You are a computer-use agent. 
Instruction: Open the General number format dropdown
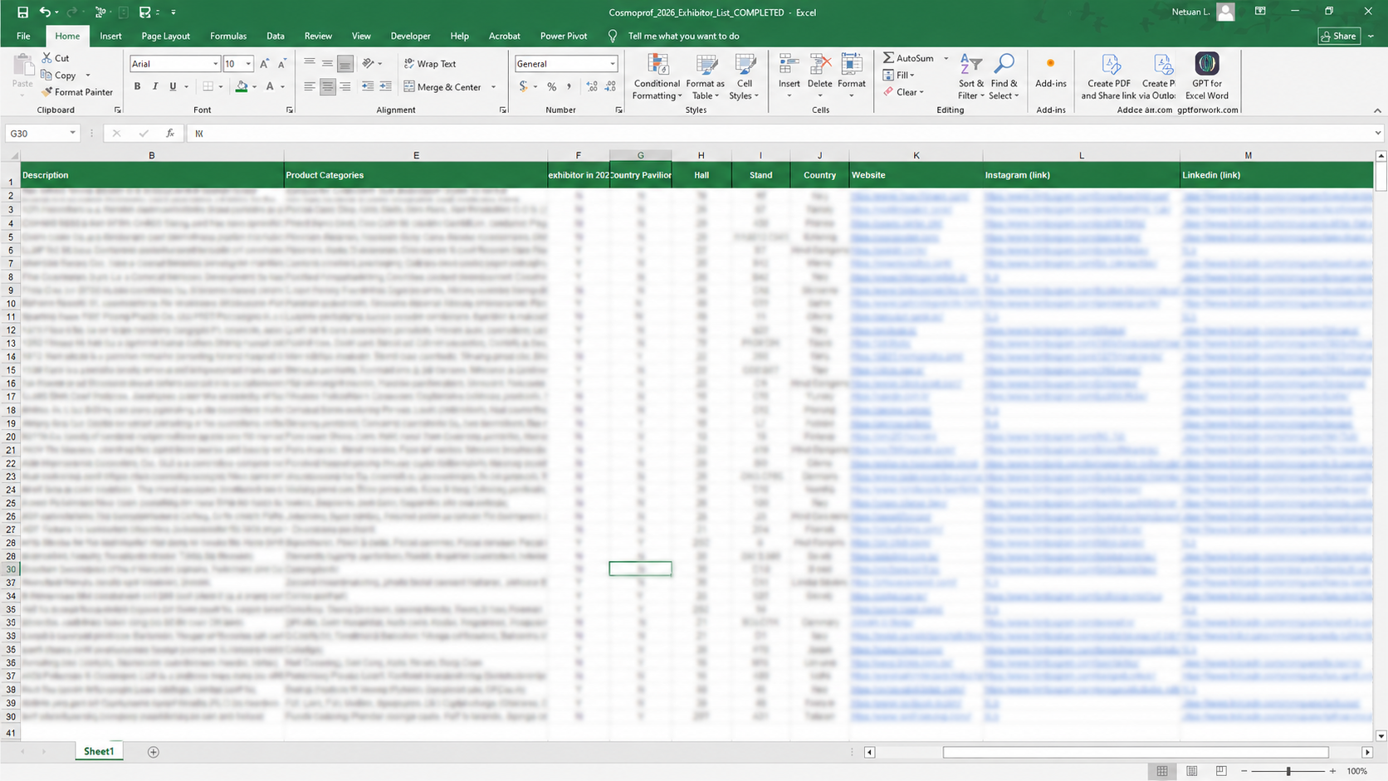coord(613,64)
